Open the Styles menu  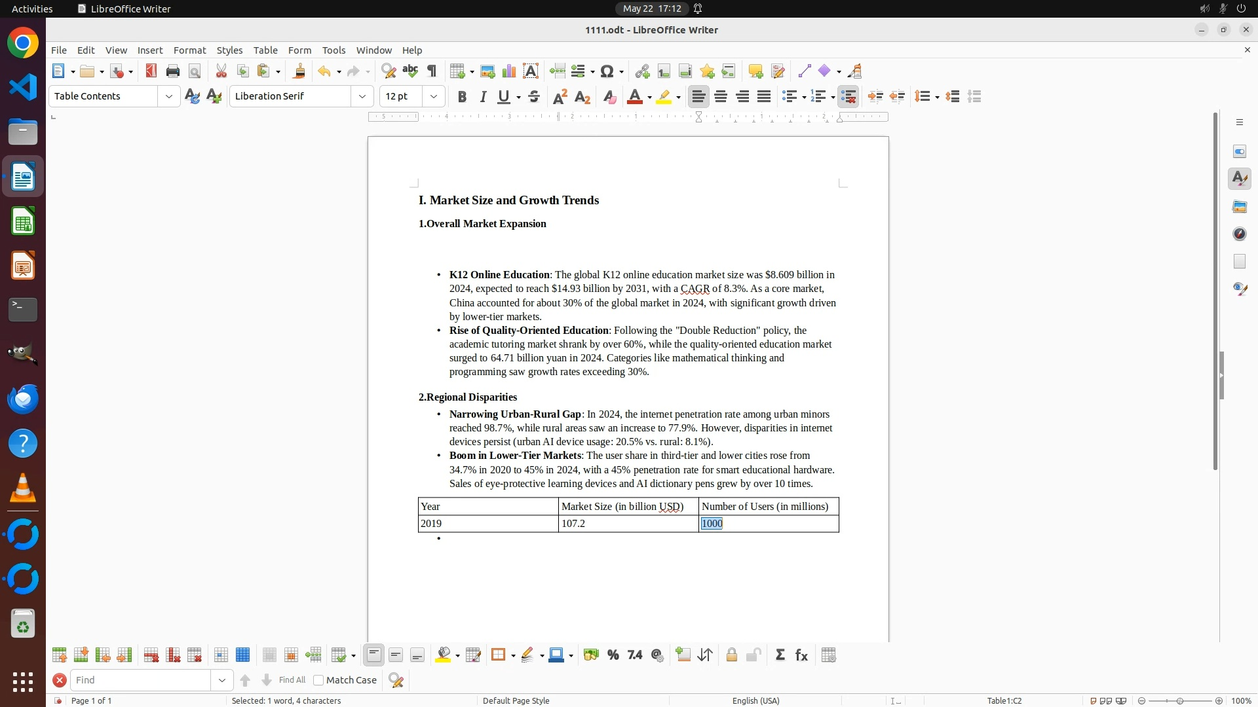click(x=229, y=50)
